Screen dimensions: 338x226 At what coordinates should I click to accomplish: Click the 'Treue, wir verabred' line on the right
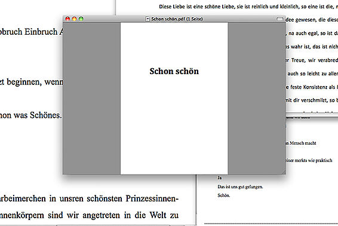pos(315,60)
